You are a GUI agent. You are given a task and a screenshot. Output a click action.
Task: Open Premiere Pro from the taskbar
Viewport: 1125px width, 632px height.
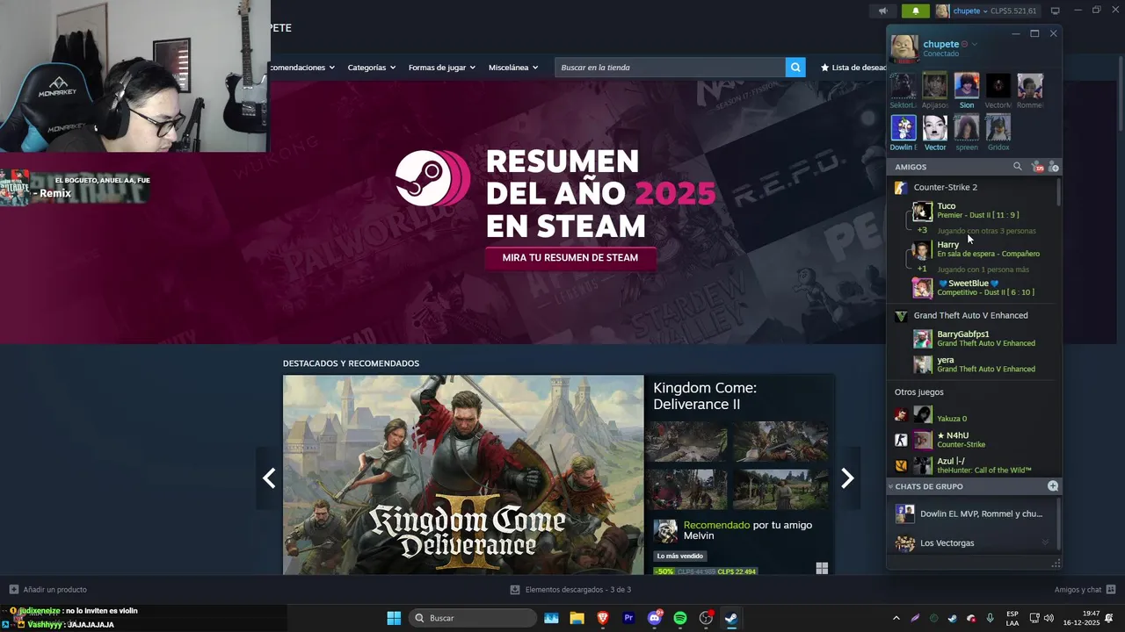point(628,618)
